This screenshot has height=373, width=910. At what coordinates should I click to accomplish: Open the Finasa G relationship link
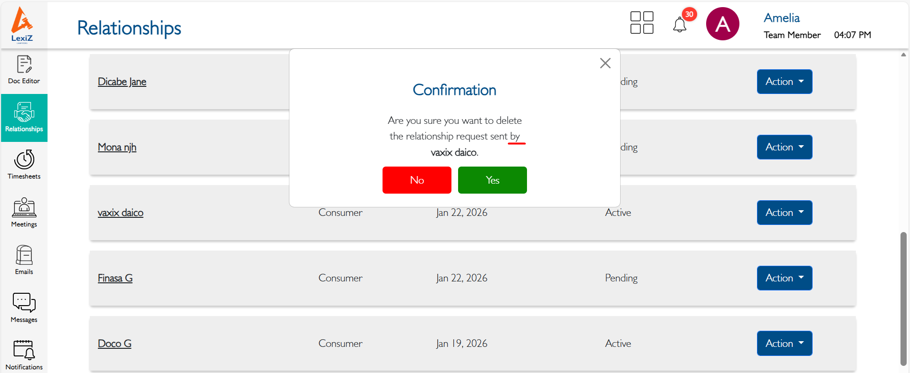[x=115, y=278]
